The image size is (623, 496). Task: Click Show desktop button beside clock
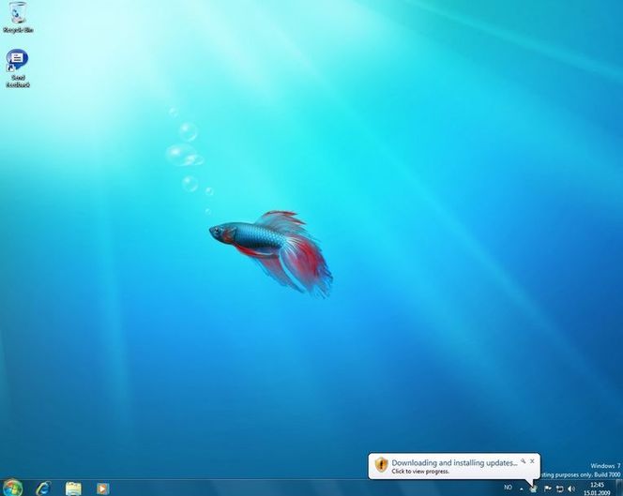point(619,488)
